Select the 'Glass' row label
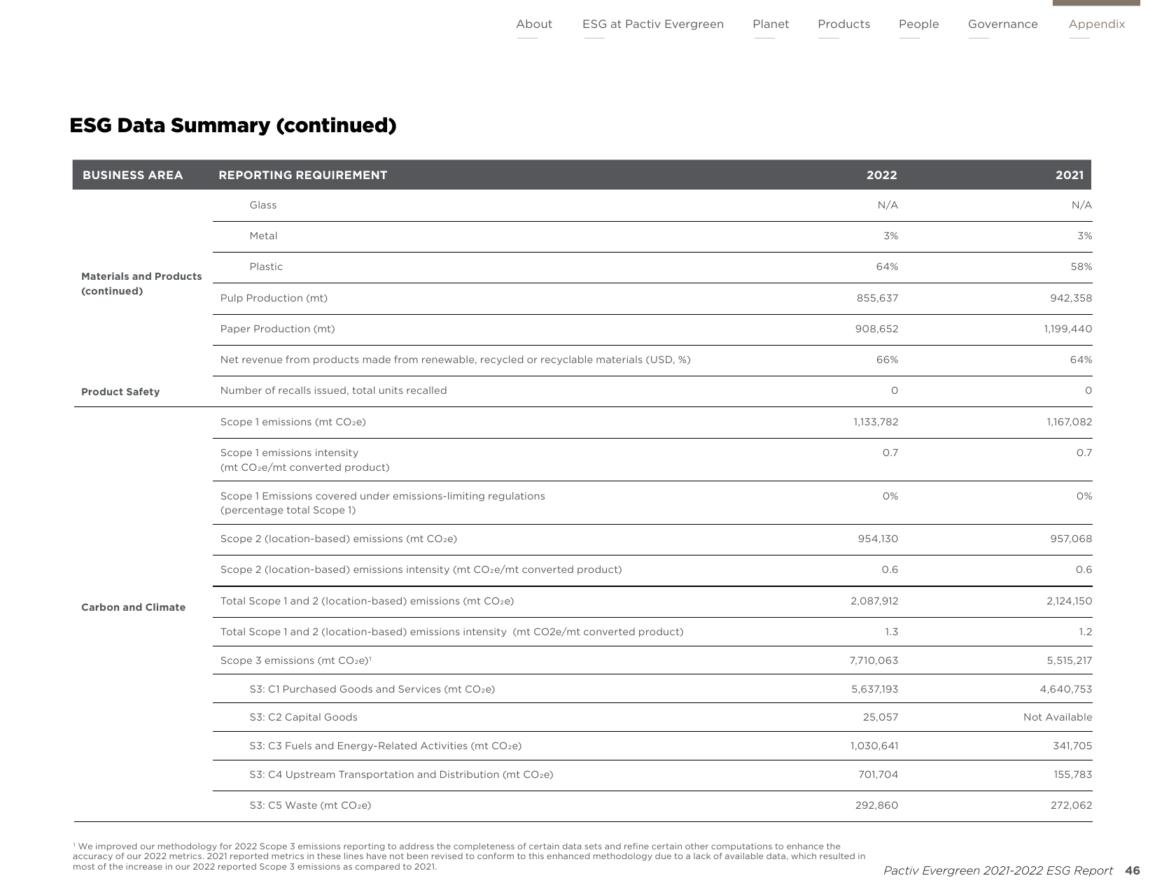The width and height of the screenshot is (1155, 892). (263, 205)
